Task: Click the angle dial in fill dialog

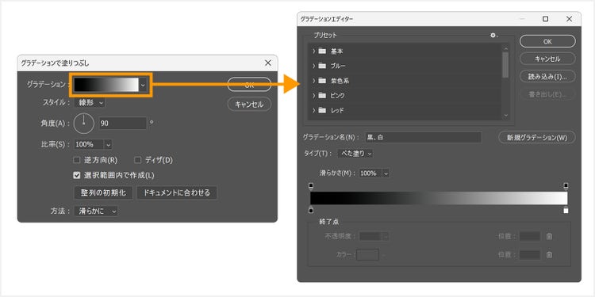Action: tap(83, 124)
